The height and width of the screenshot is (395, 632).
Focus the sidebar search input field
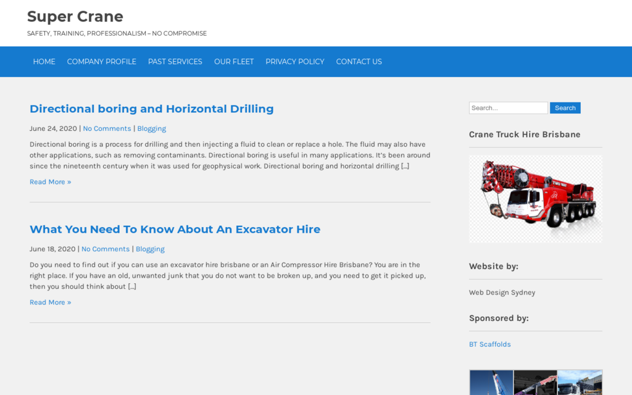[508, 108]
